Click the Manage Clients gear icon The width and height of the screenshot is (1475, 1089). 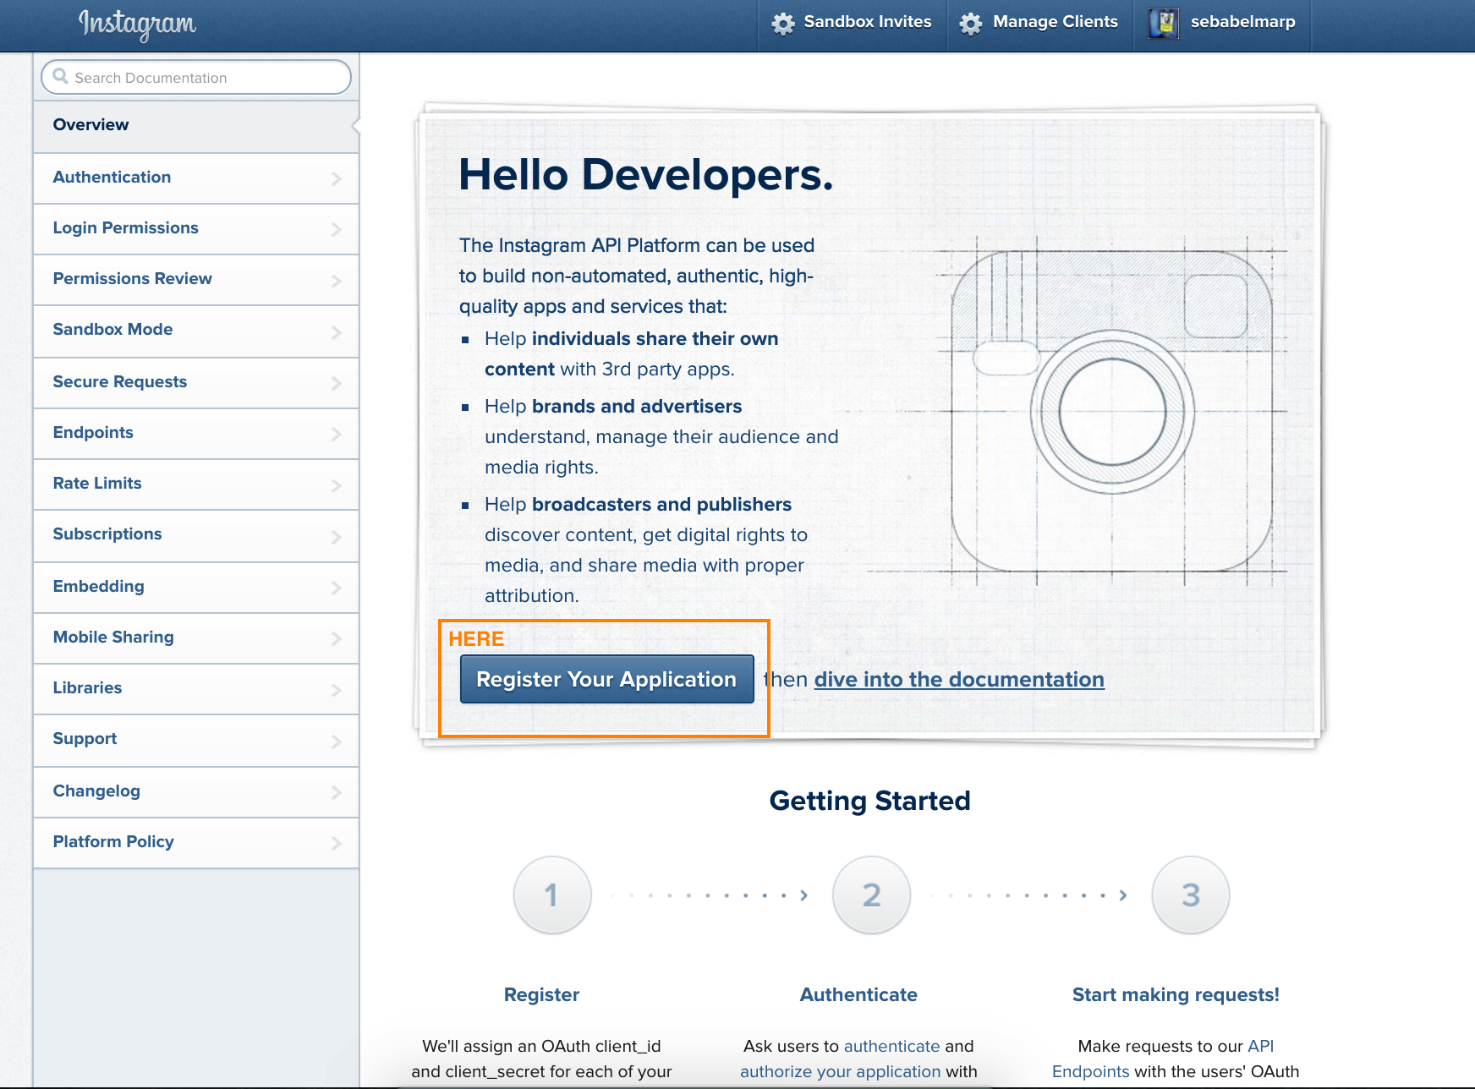pyautogui.click(x=971, y=23)
